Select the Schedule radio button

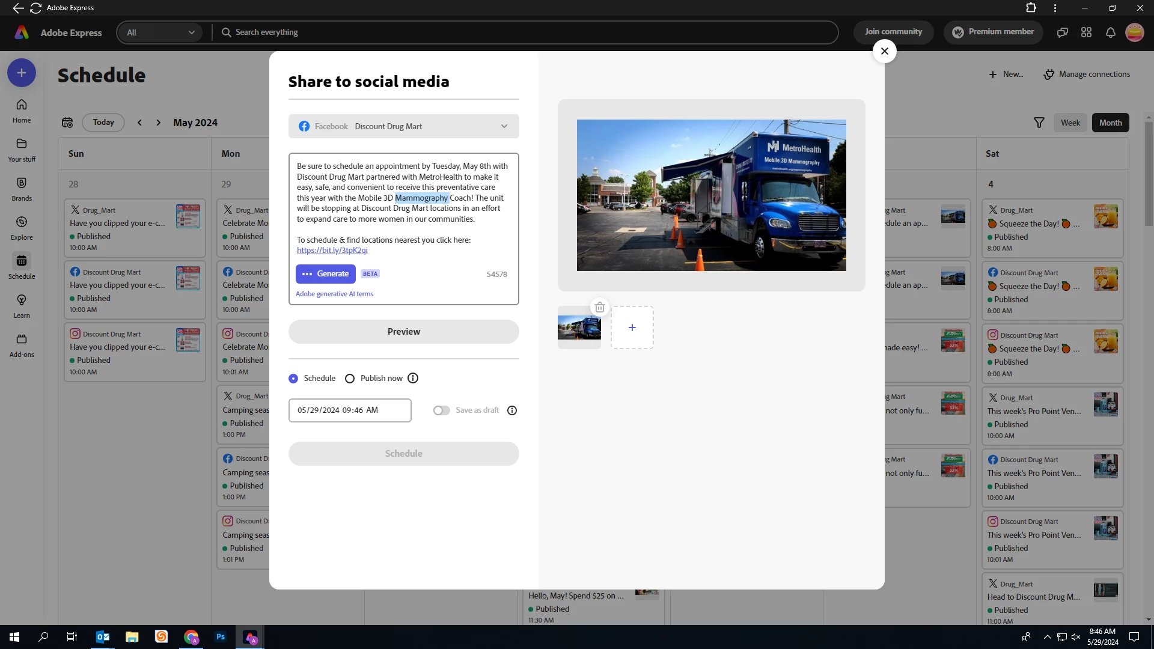tap(293, 379)
